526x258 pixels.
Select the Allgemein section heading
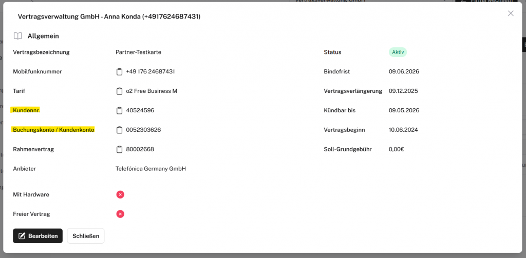pos(43,36)
